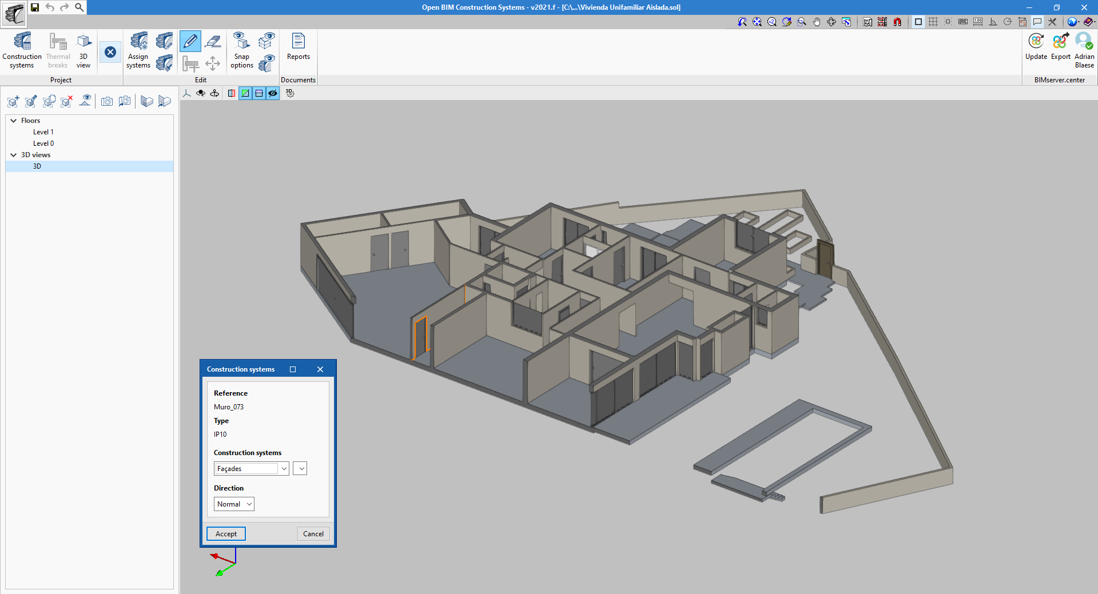Click the 3D gear settings icon
The width and height of the screenshot is (1098, 594).
pyautogui.click(x=290, y=93)
